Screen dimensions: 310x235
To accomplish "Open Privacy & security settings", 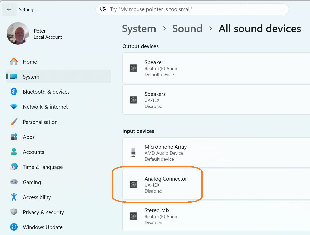I will (43, 212).
